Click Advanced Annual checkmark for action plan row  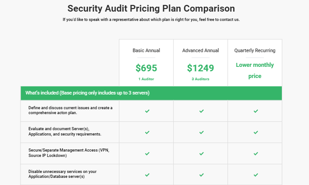[x=201, y=111]
